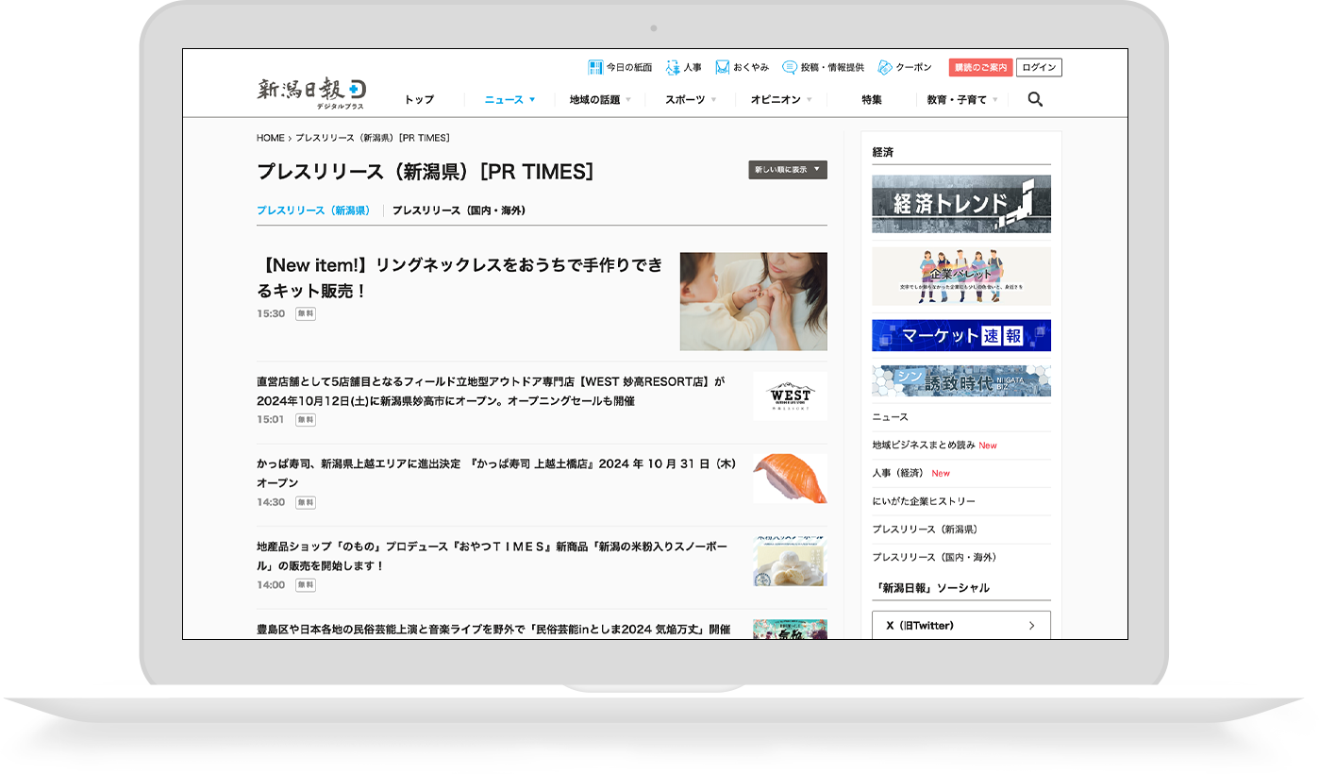Click the 無料 tag beside 14:00
The width and height of the screenshot is (1319, 774).
[306, 585]
